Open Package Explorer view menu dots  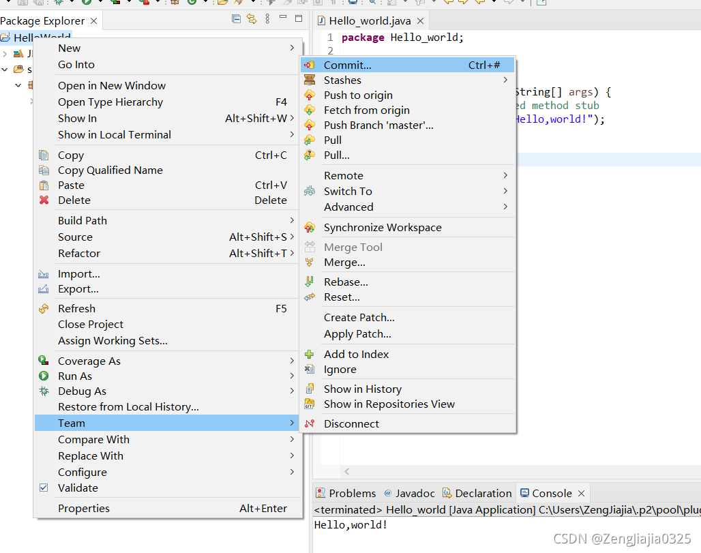pos(267,19)
